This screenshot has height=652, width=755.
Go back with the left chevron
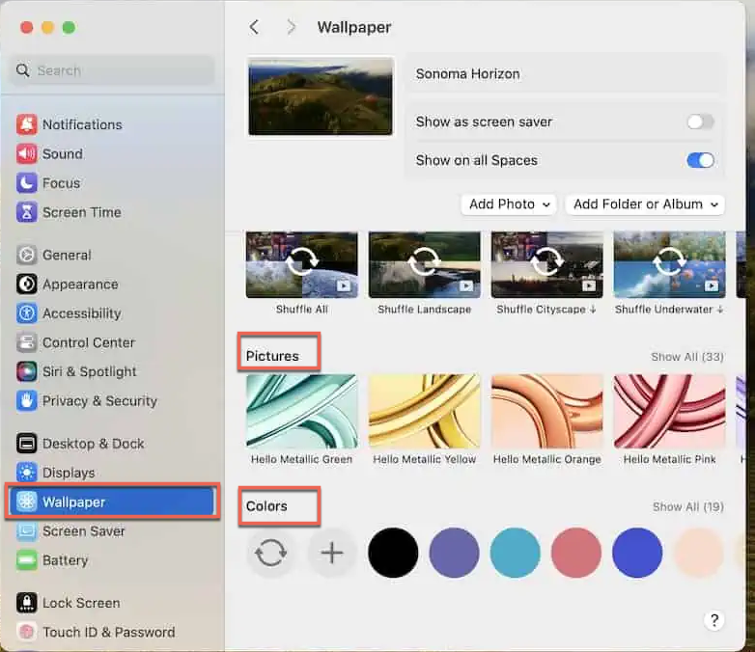click(254, 27)
